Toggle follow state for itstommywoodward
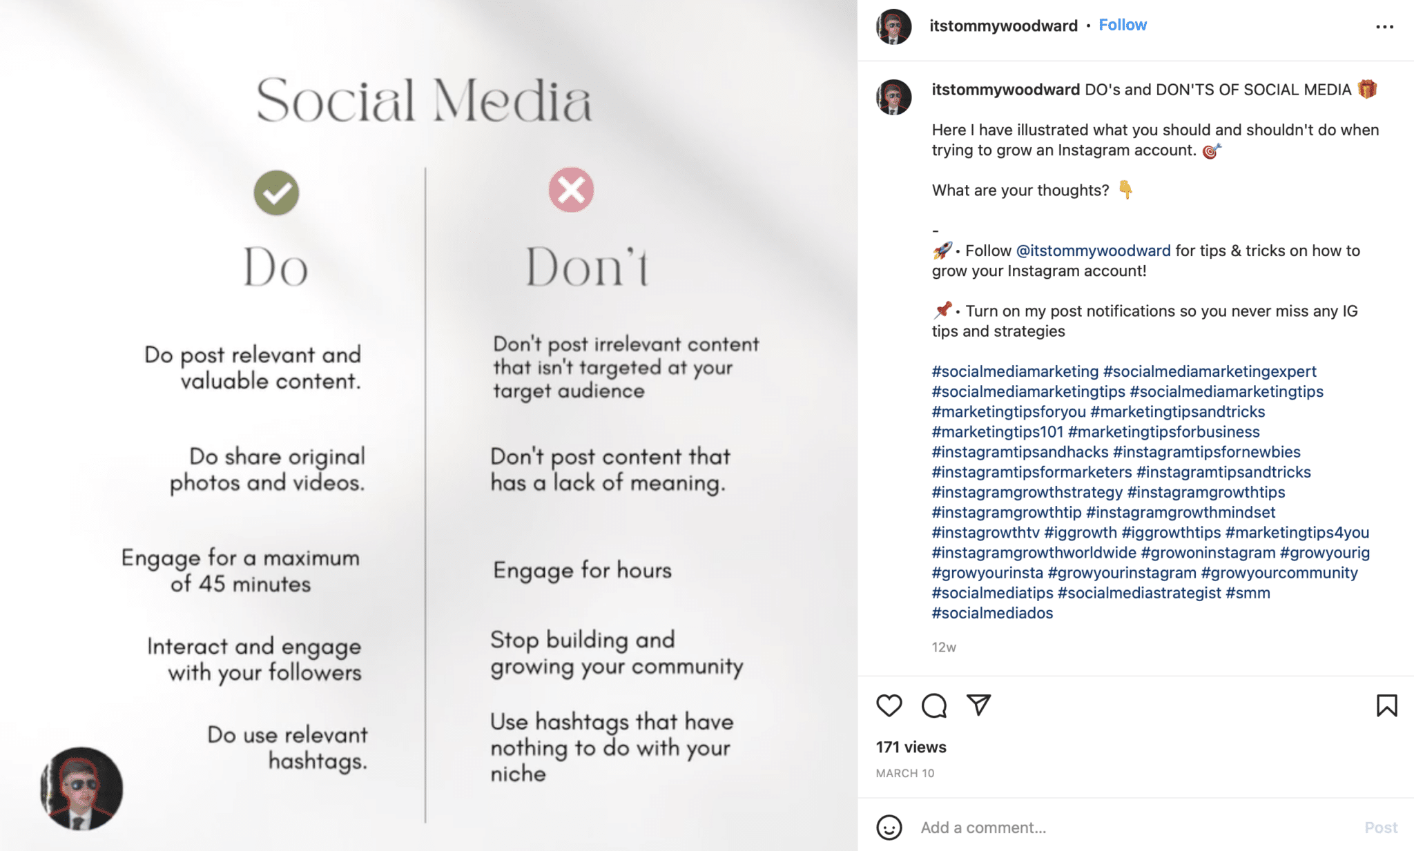1414x851 pixels. (1123, 24)
